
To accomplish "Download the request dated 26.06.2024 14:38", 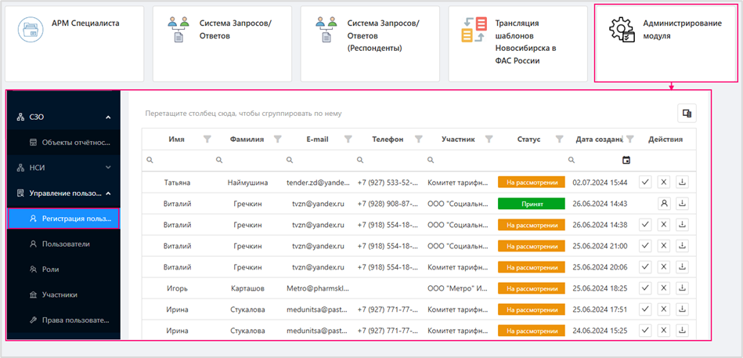I will point(682,224).
